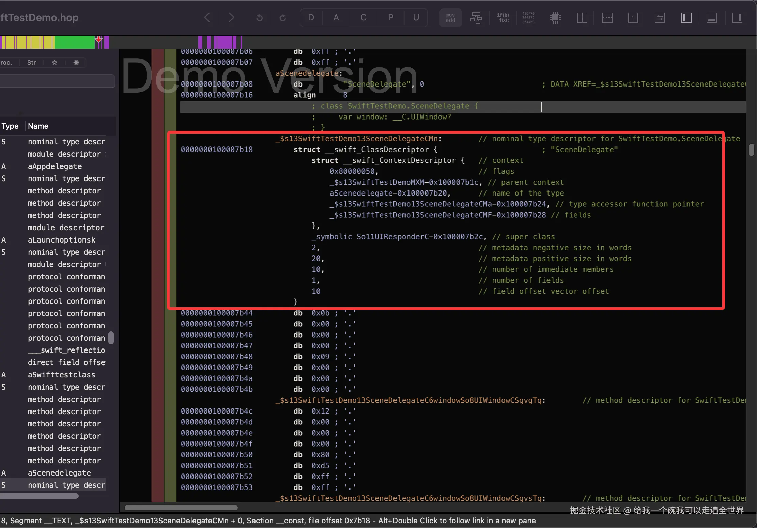
Task: Open the Str tab in sidebar
Action: [x=31, y=62]
